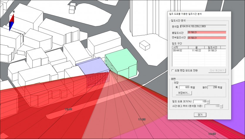Click the 다시 계산하기 button
Screen dimensions: 245x139
217,71
